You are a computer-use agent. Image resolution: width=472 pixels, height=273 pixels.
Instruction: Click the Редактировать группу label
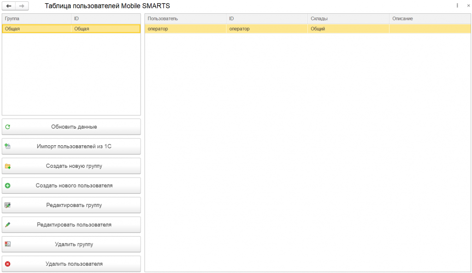[x=74, y=205]
